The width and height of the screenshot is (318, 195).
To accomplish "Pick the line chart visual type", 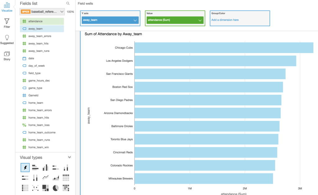I will click(x=46, y=178).
